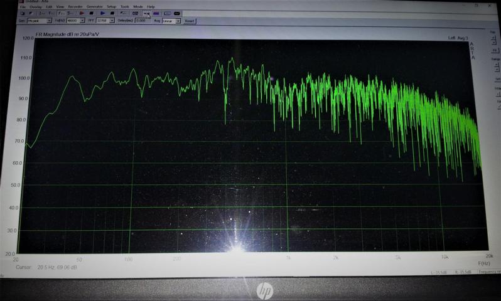Click the left channel level readout in status bar

point(439,272)
